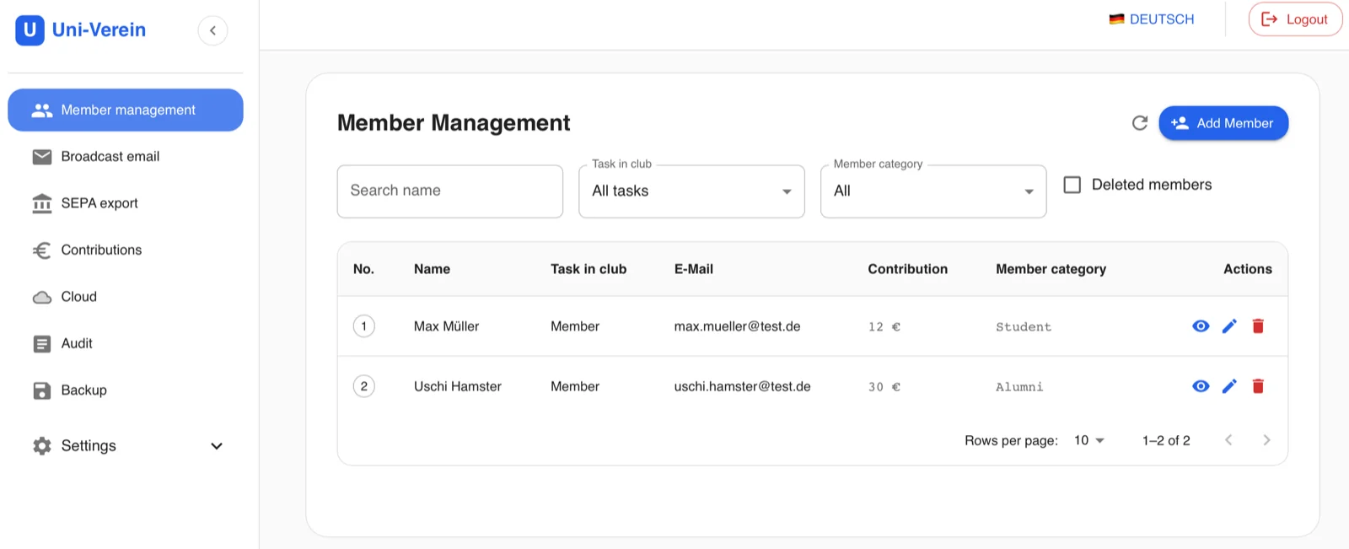The height and width of the screenshot is (549, 1349).
Task: Change rows per page from 10
Action: point(1088,440)
